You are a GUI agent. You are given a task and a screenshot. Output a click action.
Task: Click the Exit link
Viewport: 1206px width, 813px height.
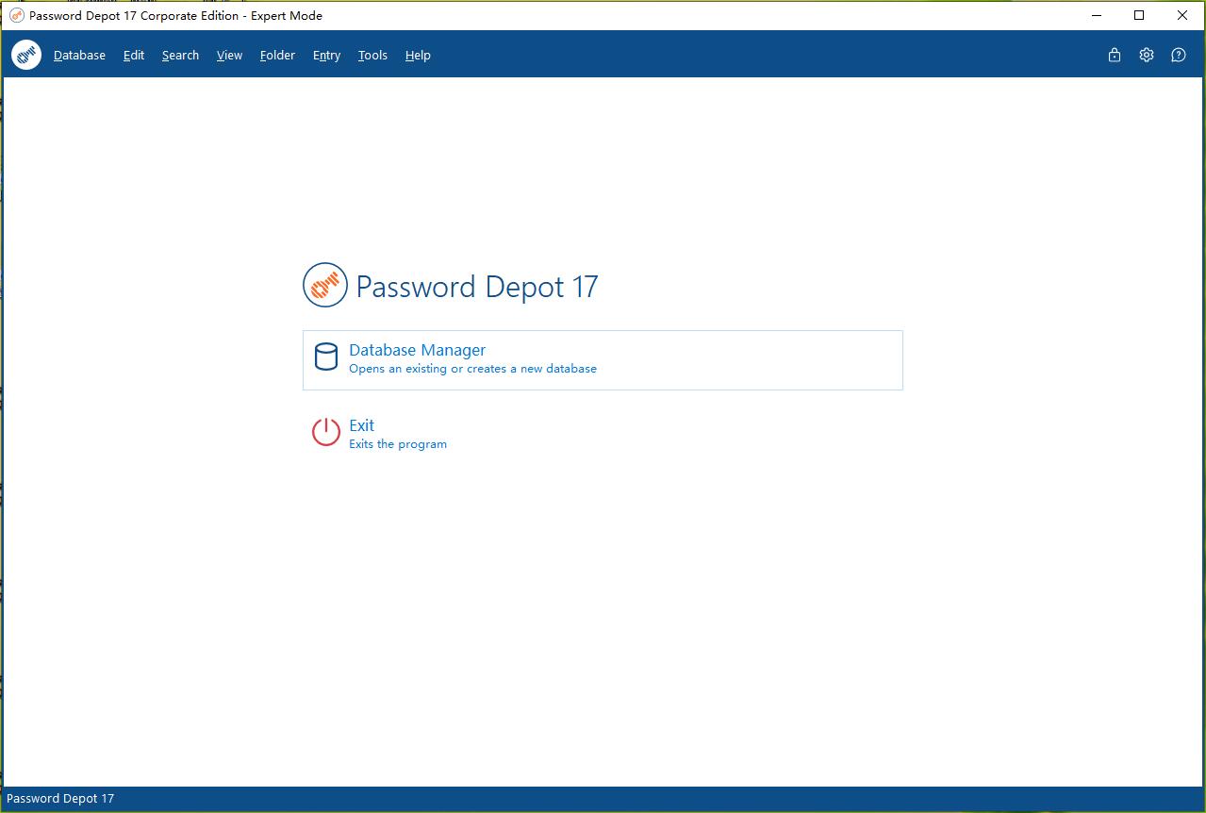tap(361, 425)
